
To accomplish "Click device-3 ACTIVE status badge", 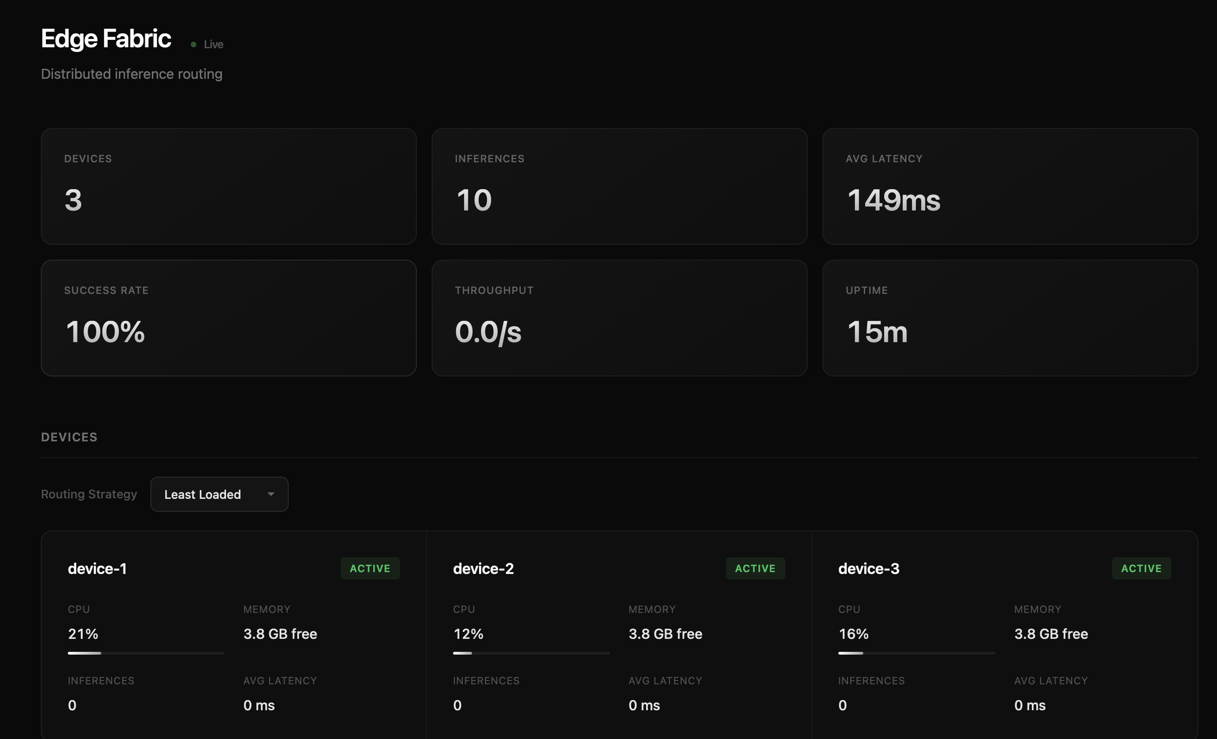I will pos(1141,568).
